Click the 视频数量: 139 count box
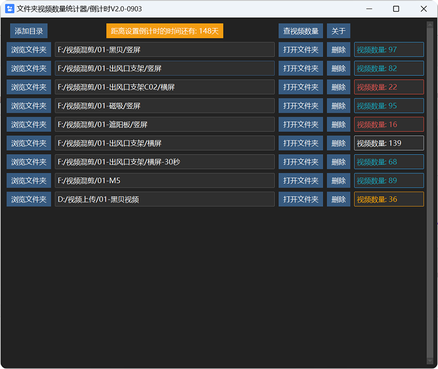 point(389,143)
